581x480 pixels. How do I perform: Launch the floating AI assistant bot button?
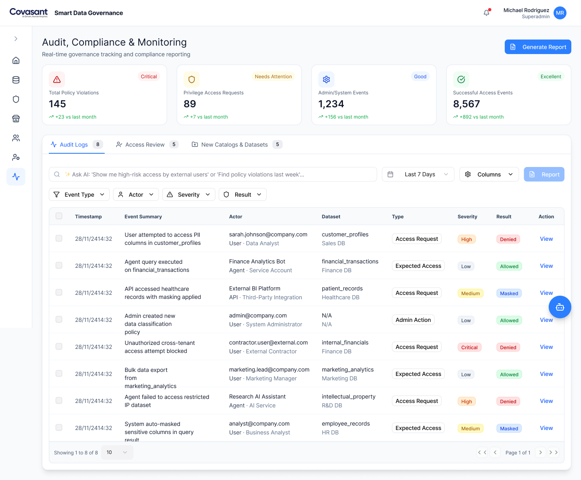(560, 307)
